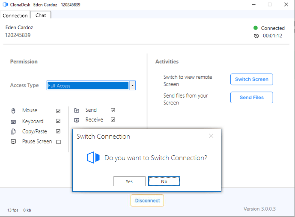Click the Version 3.0.0.3 label

[259, 209]
